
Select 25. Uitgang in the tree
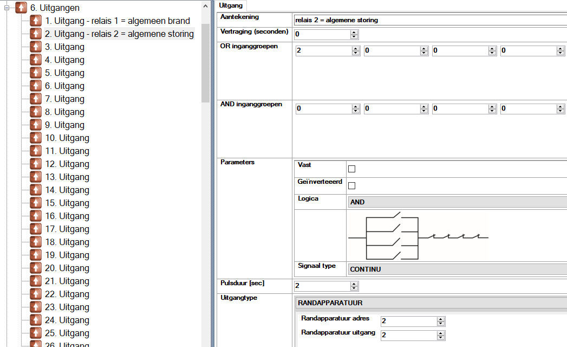67,333
